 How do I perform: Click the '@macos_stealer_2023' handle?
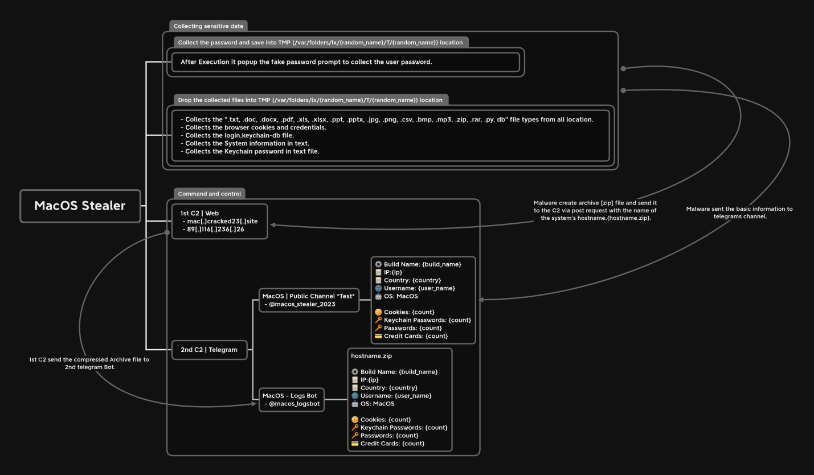point(302,304)
